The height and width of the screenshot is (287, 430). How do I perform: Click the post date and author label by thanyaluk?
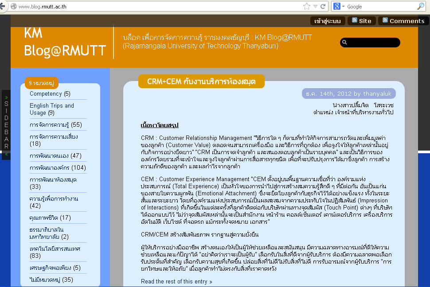click(x=348, y=93)
